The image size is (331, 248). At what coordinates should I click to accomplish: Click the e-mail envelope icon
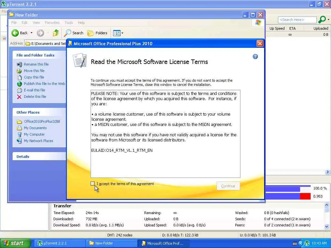pyautogui.click(x=19, y=90)
